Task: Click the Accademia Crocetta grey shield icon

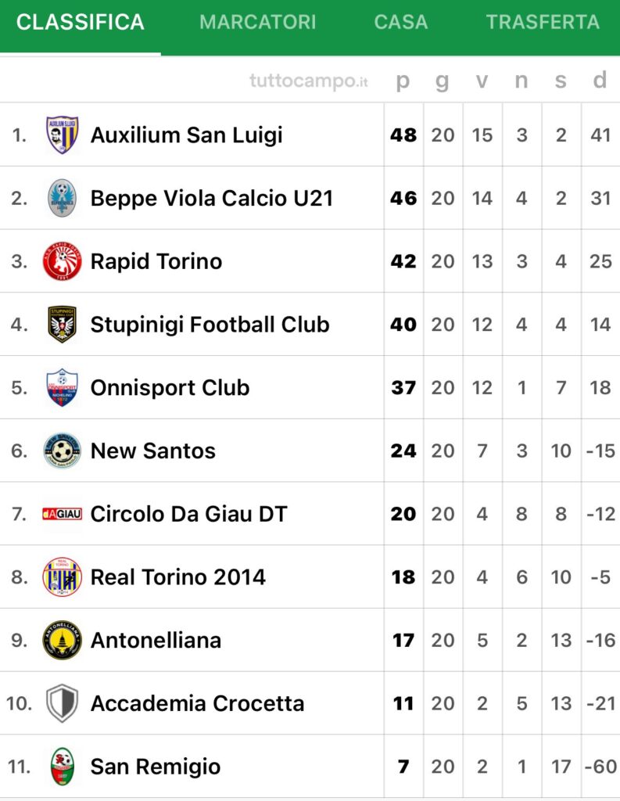Action: 62,703
